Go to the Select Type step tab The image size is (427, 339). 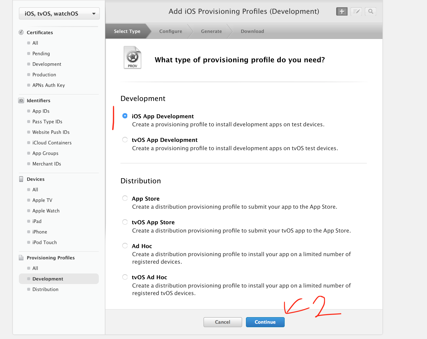pos(127,31)
